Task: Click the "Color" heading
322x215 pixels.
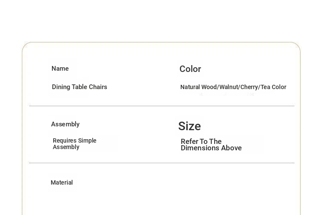Action: click(190, 69)
